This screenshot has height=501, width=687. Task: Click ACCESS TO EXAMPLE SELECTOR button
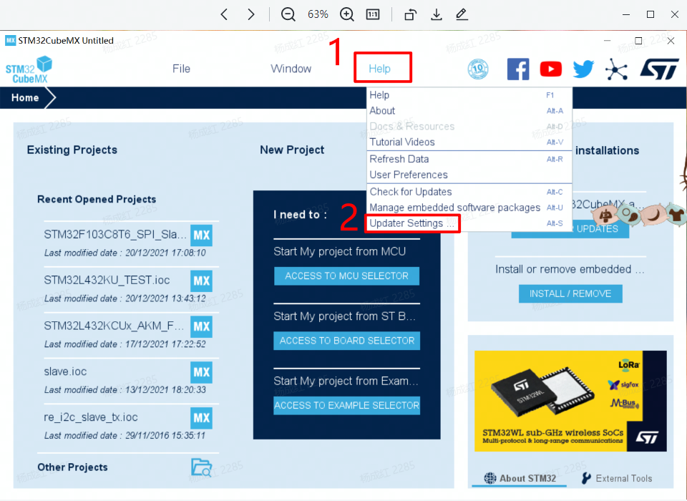pyautogui.click(x=346, y=405)
